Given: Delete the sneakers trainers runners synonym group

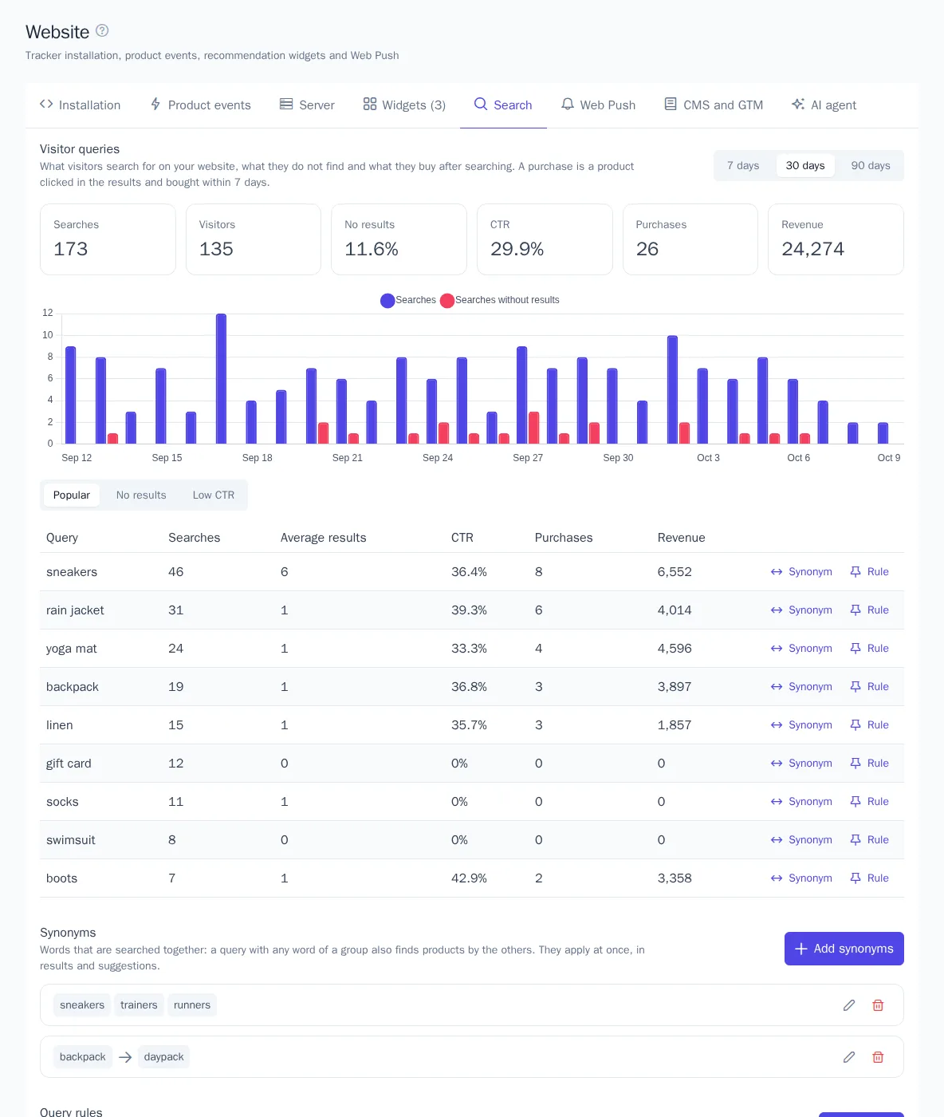Looking at the screenshot, I should pyautogui.click(x=878, y=1005).
